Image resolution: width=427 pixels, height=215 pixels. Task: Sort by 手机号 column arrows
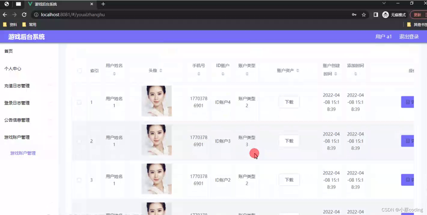tap(199, 74)
